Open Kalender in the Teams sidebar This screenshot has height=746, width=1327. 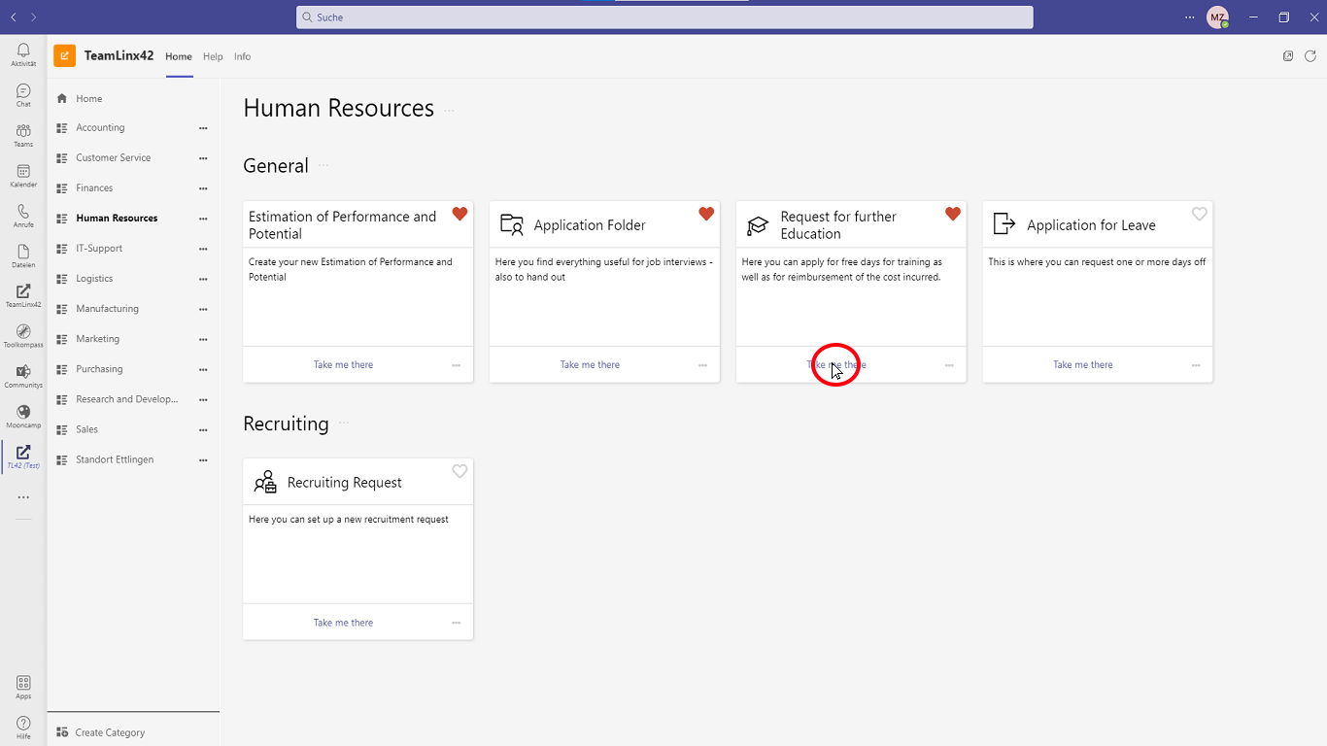point(23,175)
